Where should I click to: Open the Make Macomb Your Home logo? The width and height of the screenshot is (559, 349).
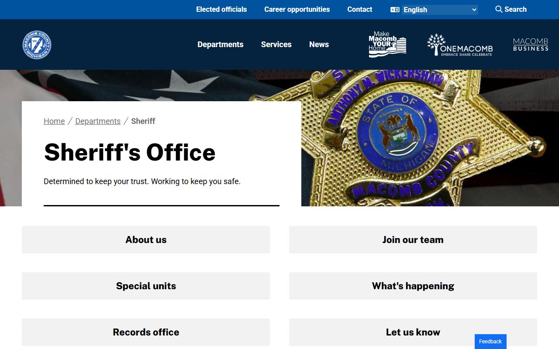387,44
